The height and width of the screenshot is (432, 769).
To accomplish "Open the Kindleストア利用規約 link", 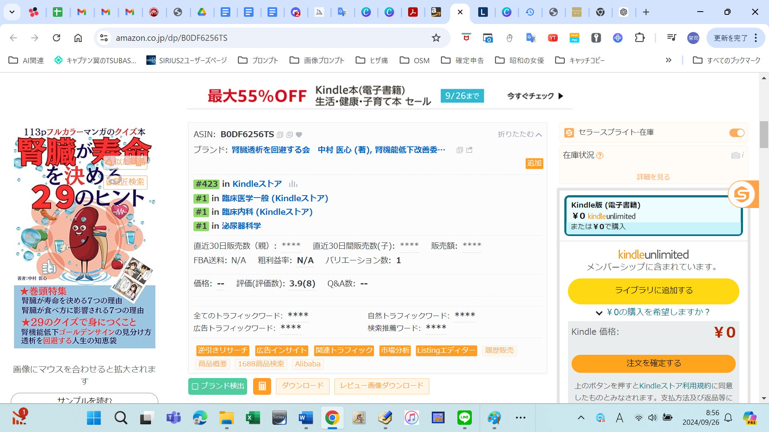I will 675,386.
